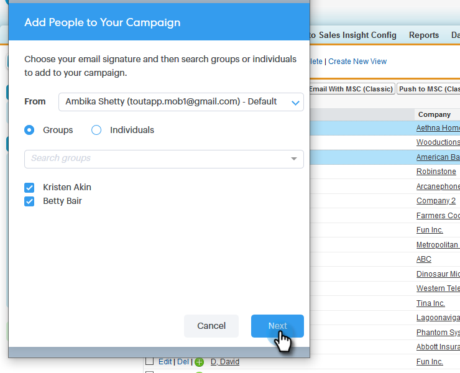Tick the checkbox in D, David row

[150, 361]
